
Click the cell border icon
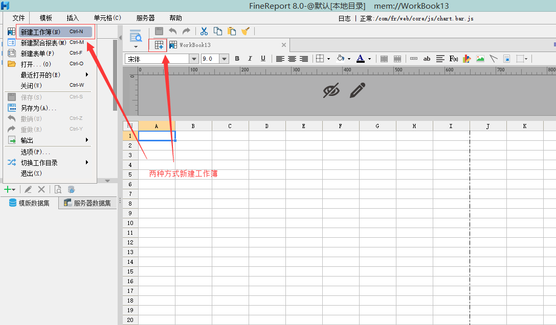click(x=320, y=59)
